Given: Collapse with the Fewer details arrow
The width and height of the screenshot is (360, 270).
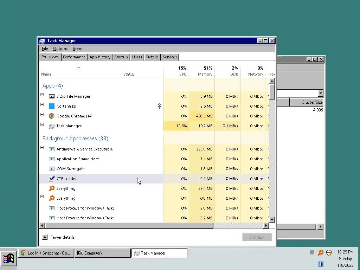Looking at the screenshot, I should (x=45, y=237).
